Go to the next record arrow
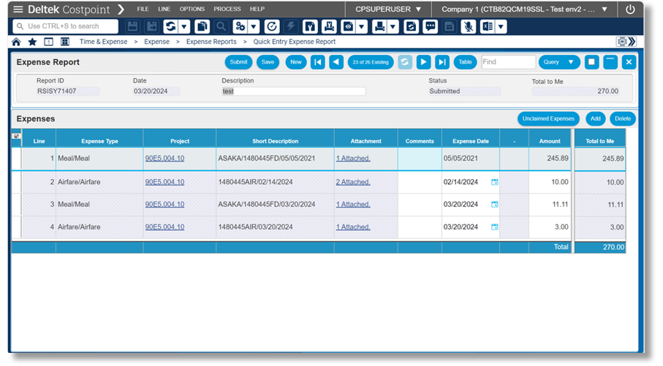Viewport: 663px width, 366px height. (x=423, y=62)
